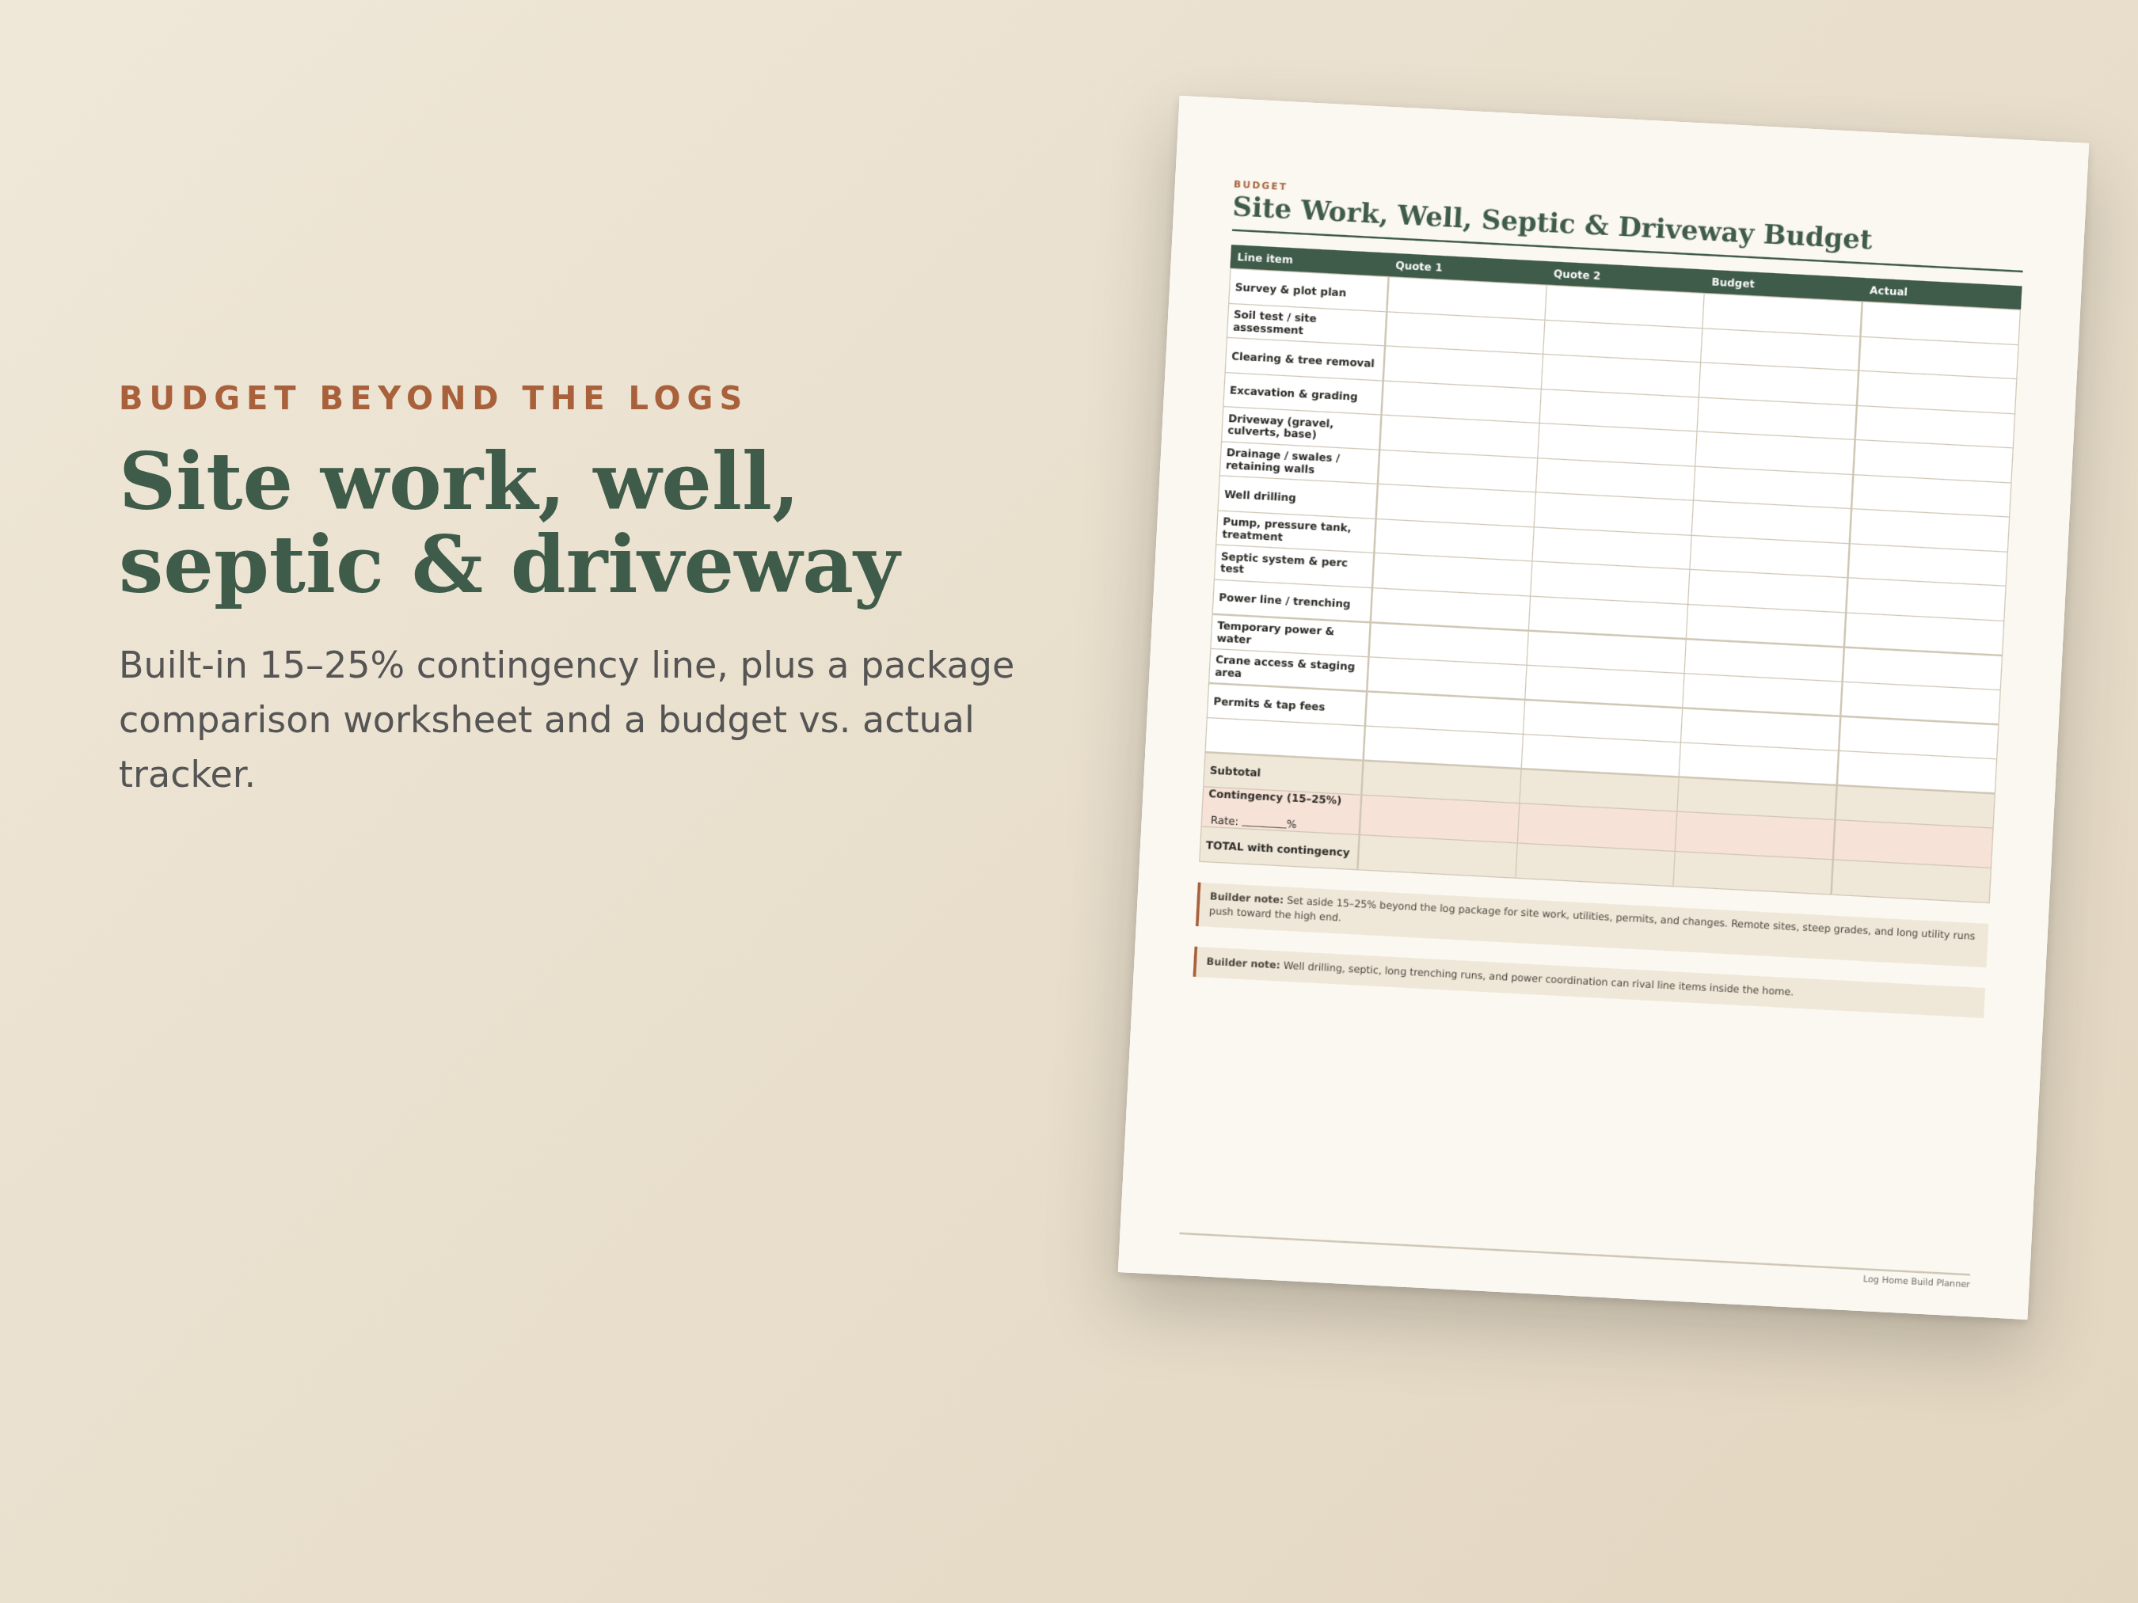Click the 'Temporary power & water' row label
Screen dimensions: 2138x1603
1275,633
